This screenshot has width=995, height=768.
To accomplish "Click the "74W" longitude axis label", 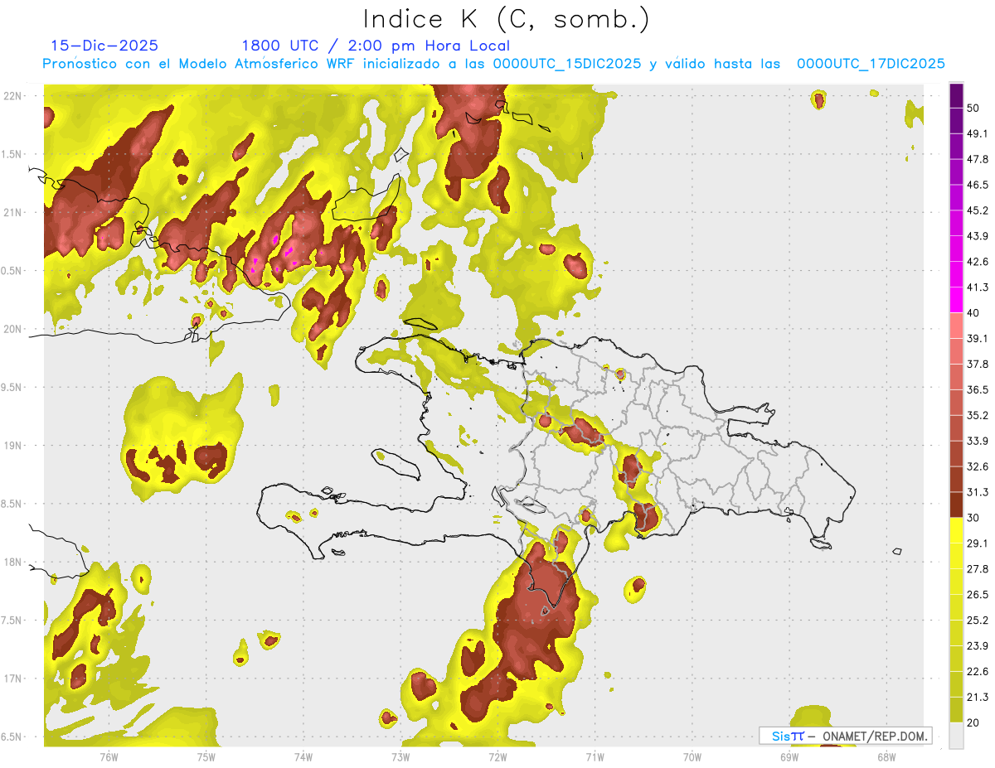I will (x=303, y=756).
